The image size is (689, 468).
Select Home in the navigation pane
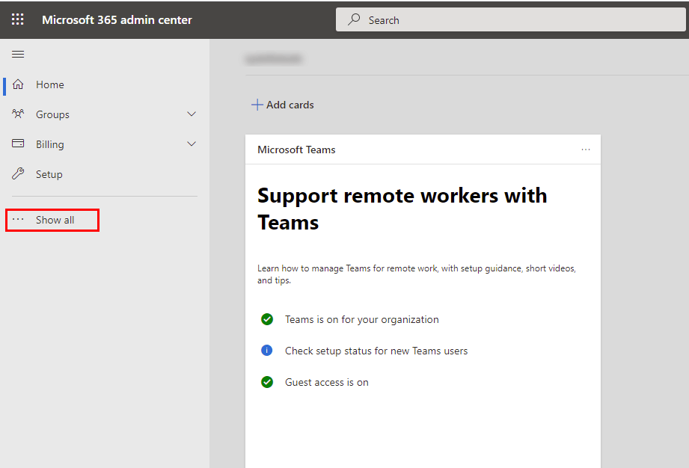pos(50,84)
